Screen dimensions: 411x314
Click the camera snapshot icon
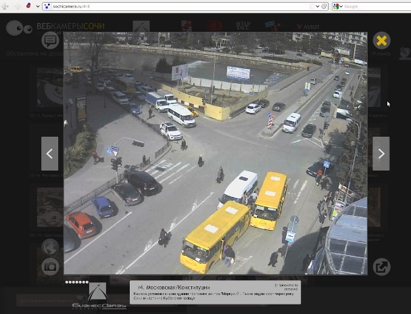coord(50,266)
